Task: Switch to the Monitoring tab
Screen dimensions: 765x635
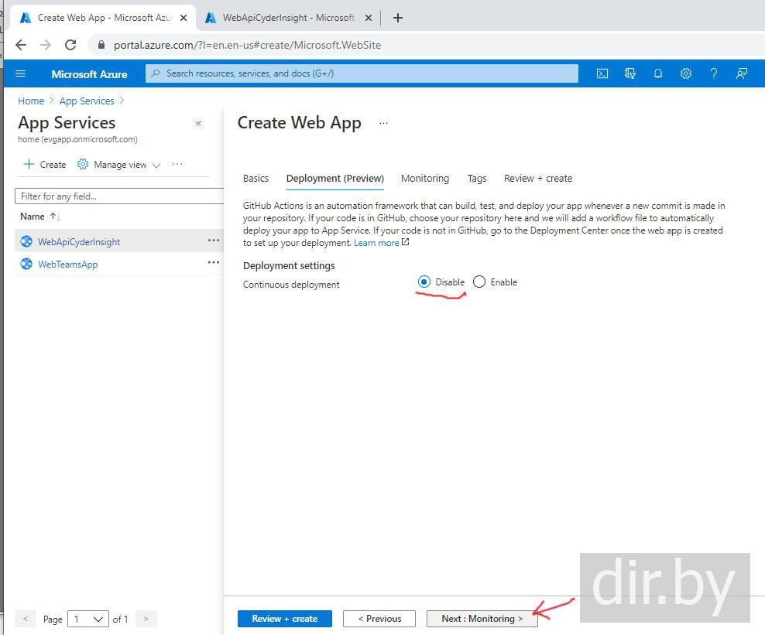Action: pyautogui.click(x=424, y=179)
